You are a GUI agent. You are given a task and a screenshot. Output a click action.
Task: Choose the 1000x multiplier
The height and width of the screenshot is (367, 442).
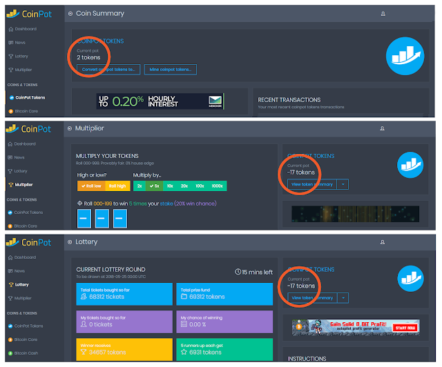coord(218,186)
